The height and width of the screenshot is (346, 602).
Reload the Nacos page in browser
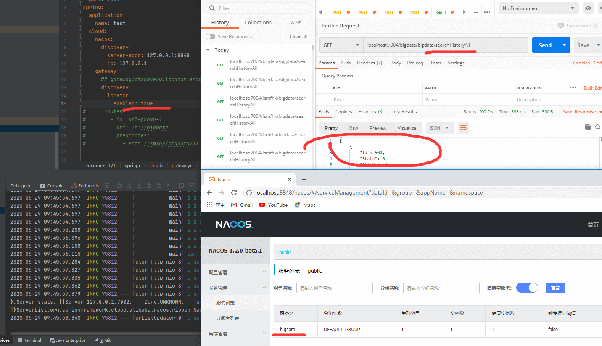tap(234, 193)
